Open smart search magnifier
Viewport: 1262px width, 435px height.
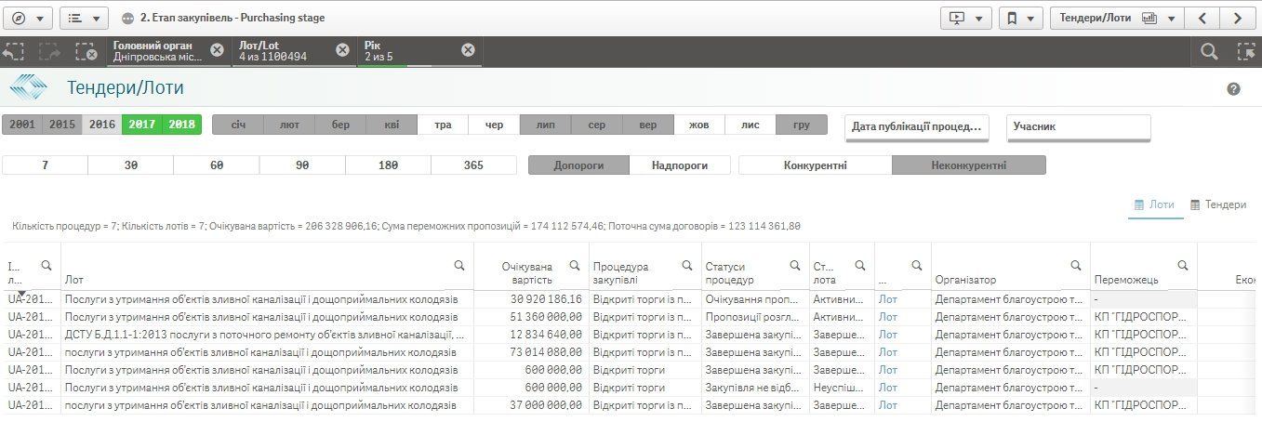1209,51
